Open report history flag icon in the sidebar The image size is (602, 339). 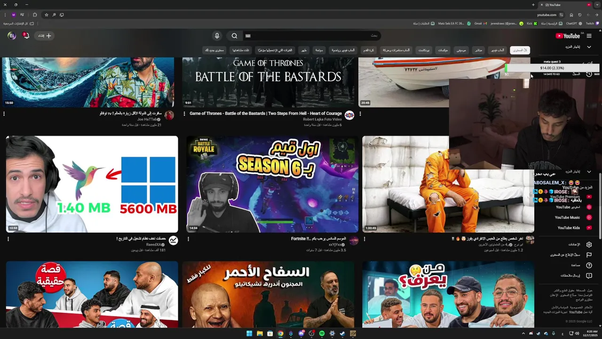[x=589, y=255]
